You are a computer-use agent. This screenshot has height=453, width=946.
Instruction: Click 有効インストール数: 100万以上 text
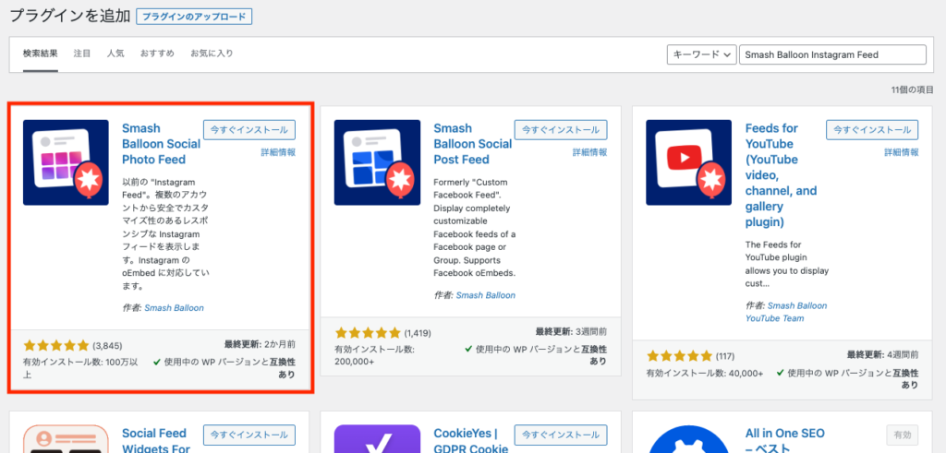pos(81,368)
